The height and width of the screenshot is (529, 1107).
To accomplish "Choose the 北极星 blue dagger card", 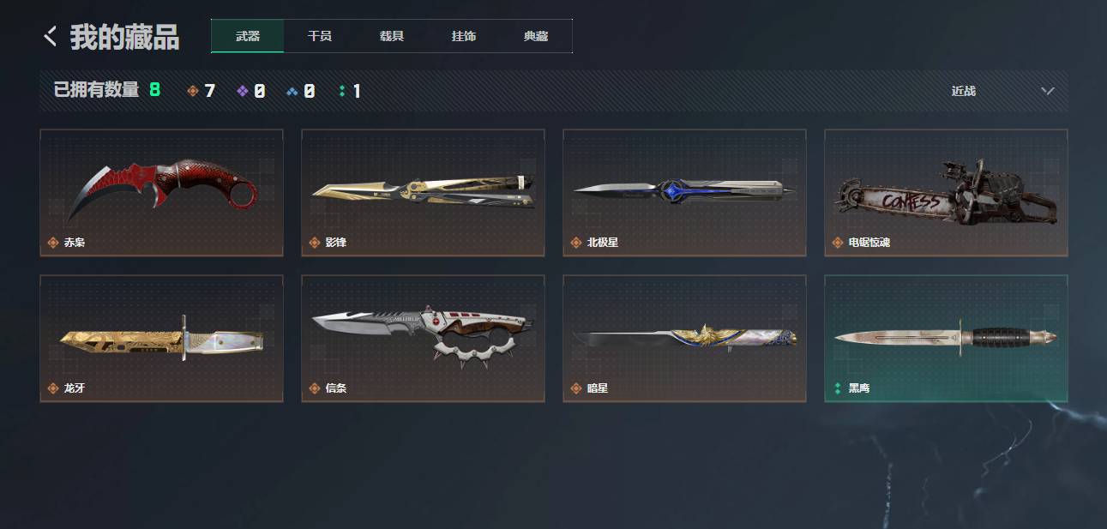I will (684, 192).
